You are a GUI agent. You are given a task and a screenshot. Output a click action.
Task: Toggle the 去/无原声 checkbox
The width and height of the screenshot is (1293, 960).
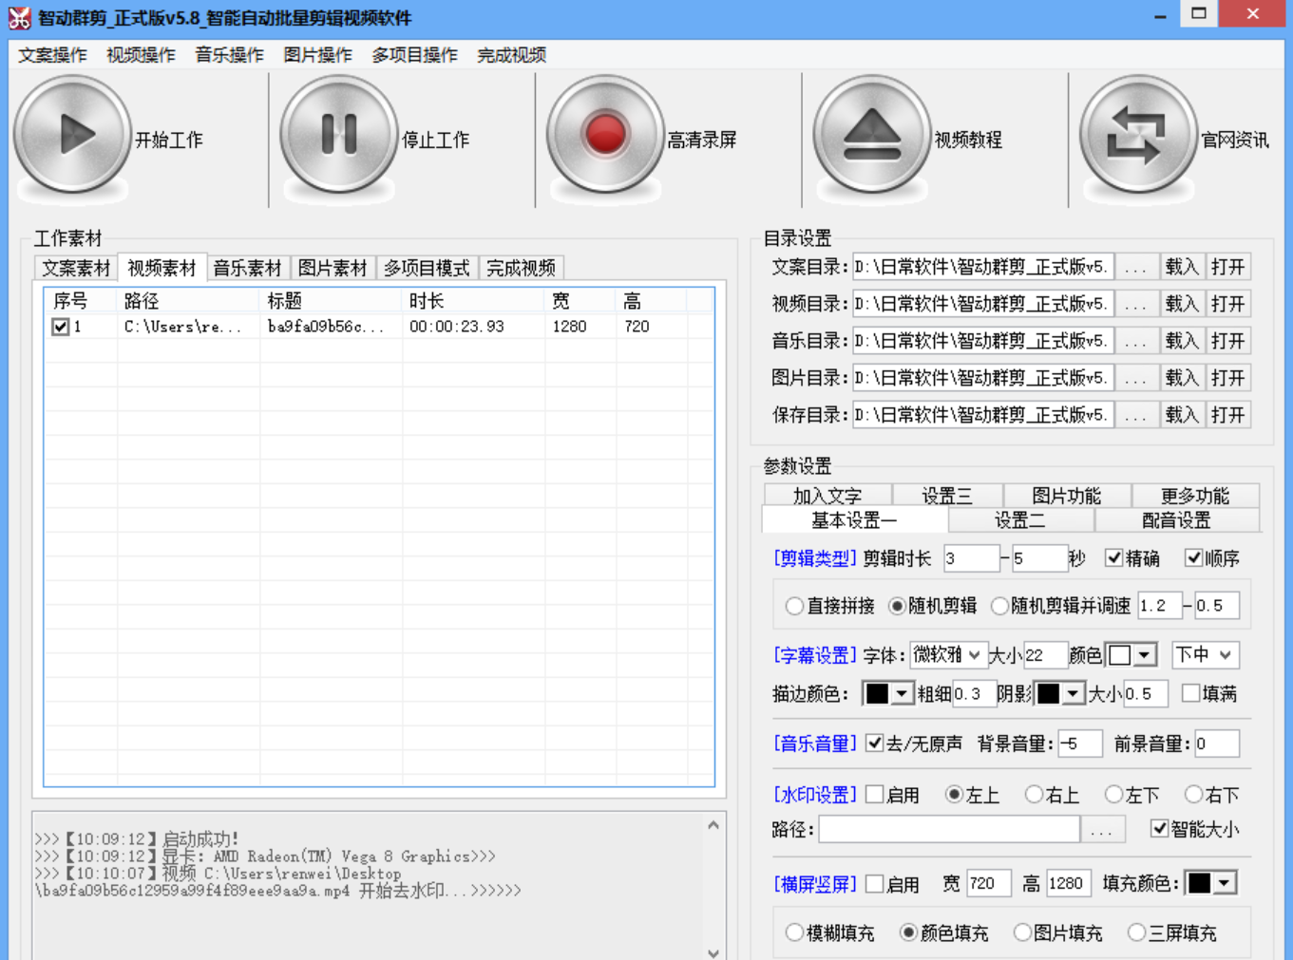pos(875,744)
